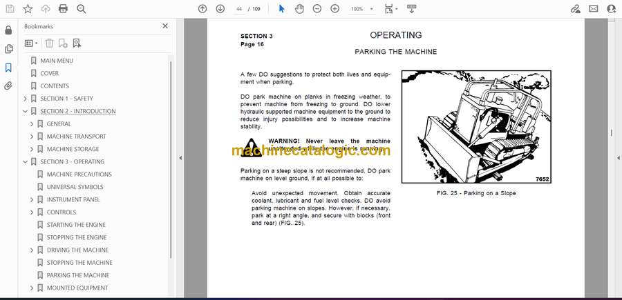Screen dimensions: 622x300
Task: Send the file by email icon
Action: pos(594,9)
